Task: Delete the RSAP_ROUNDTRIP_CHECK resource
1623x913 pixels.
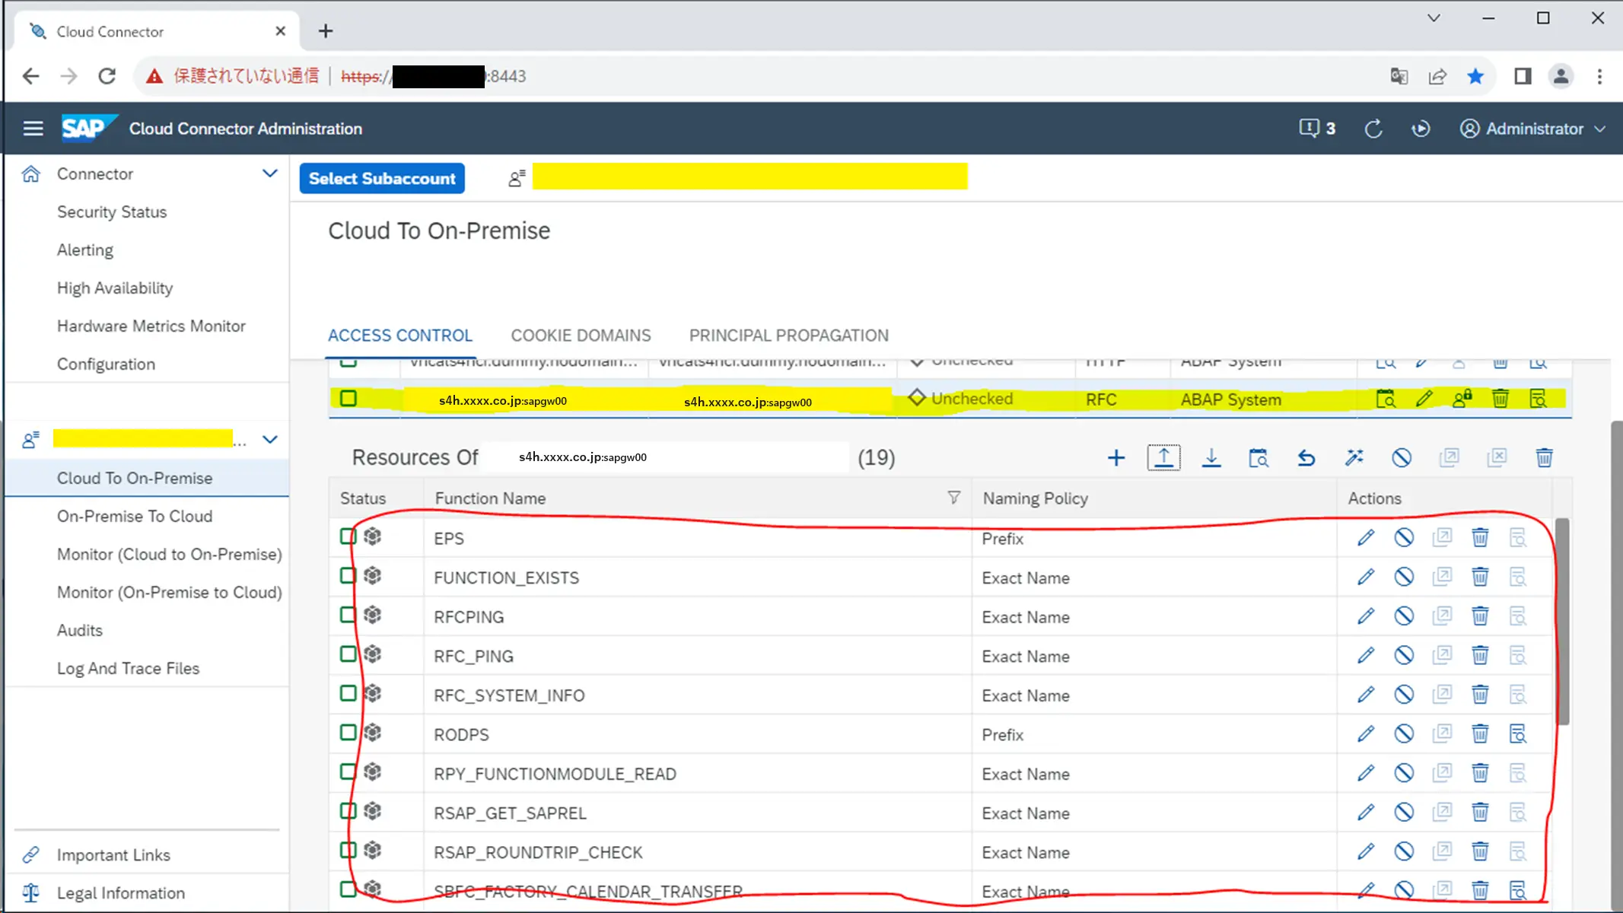Action: tap(1480, 852)
